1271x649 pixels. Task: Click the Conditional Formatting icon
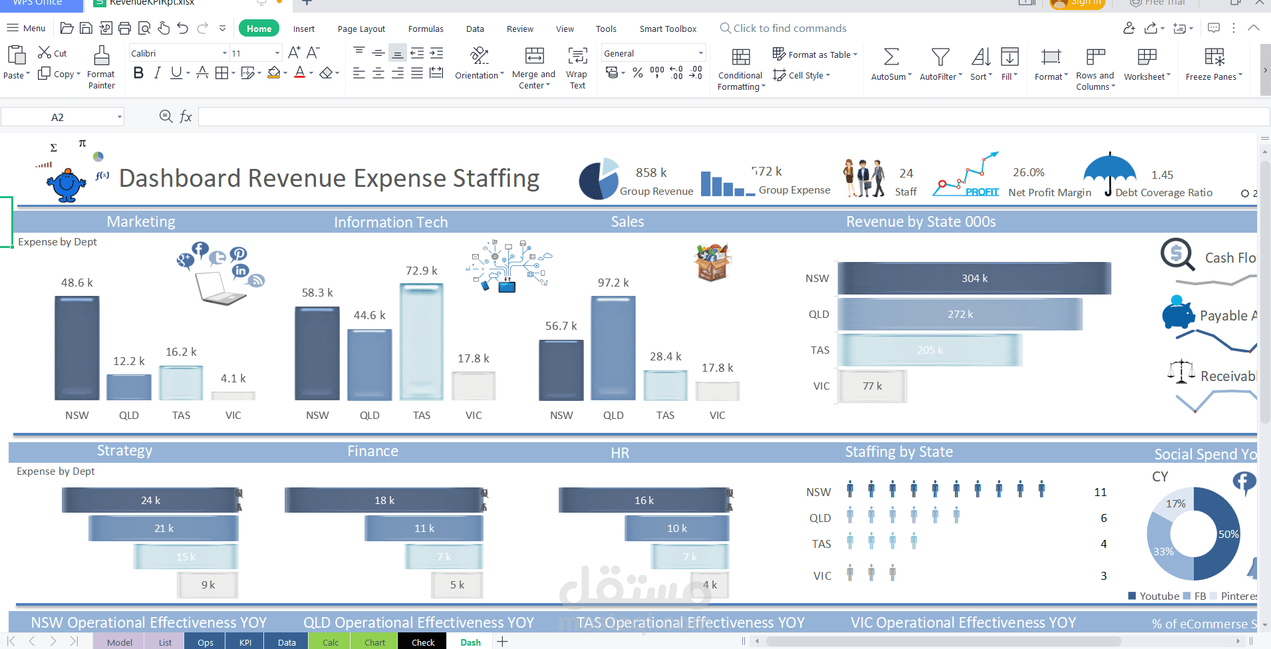[x=741, y=57]
